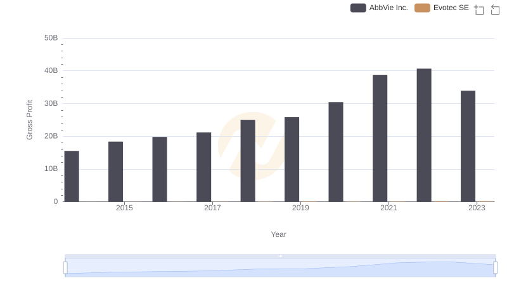Click the data zoom slider preview area
The width and height of the screenshot is (507, 292).
pos(280,267)
